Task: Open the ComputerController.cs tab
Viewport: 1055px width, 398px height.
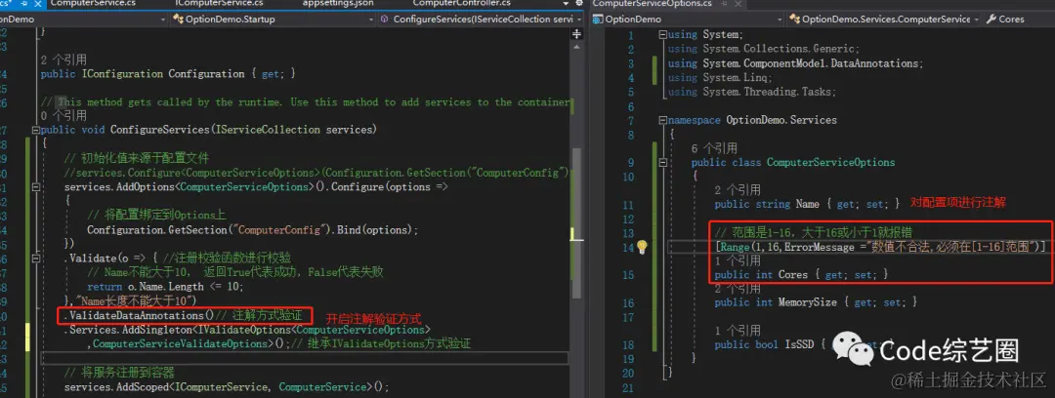Action: (461, 3)
